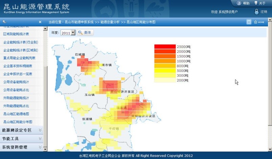This screenshot has width=272, height=159.
Task: Click the red 25000吨 legend swatch
Action: tap(165, 47)
